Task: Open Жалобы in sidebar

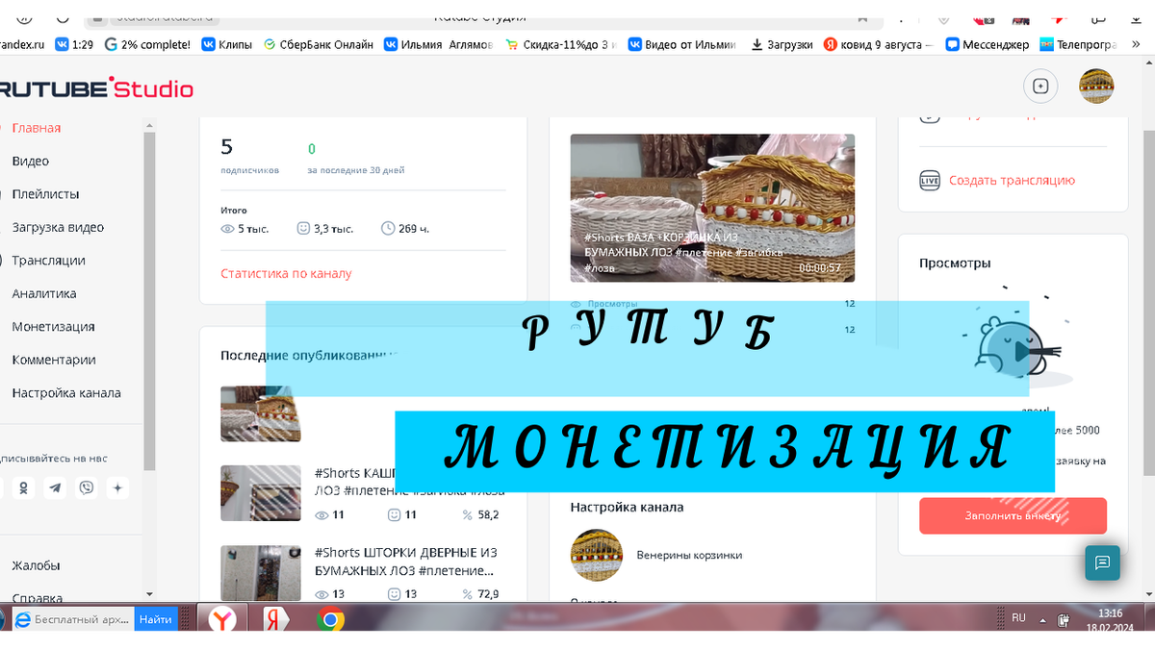Action: pos(36,565)
